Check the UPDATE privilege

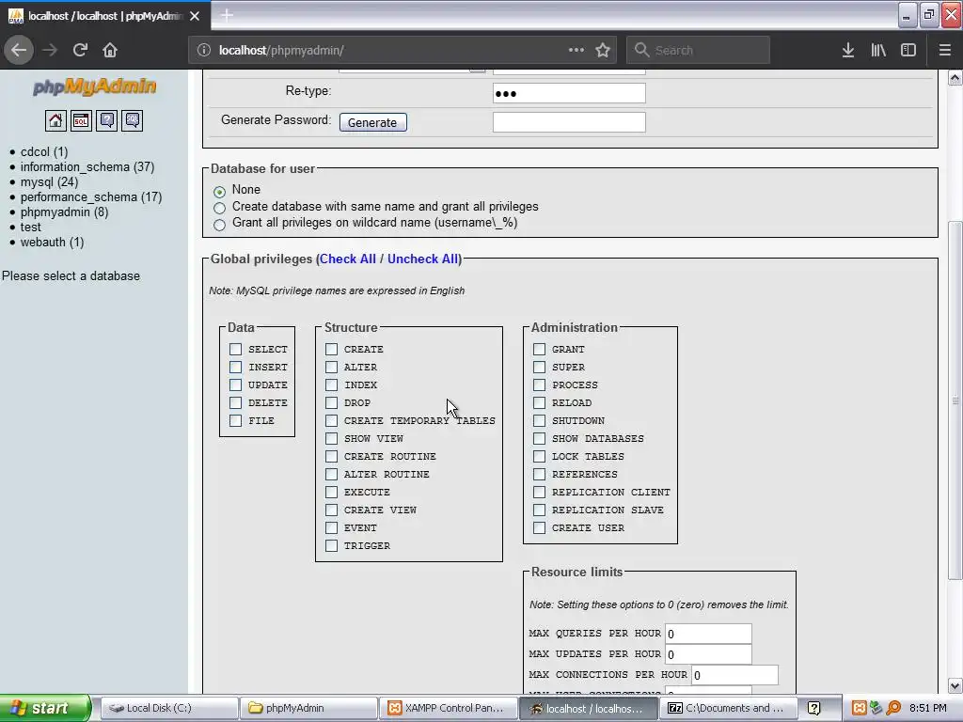235,385
